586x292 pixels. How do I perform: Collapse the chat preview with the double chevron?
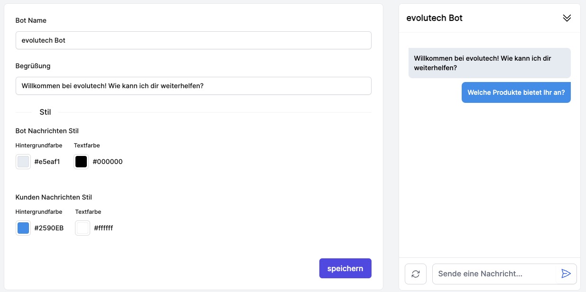click(567, 18)
